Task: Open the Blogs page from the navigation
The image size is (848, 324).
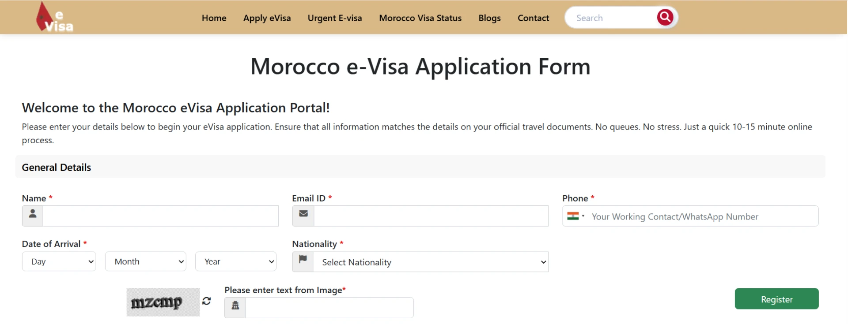Action: (489, 18)
